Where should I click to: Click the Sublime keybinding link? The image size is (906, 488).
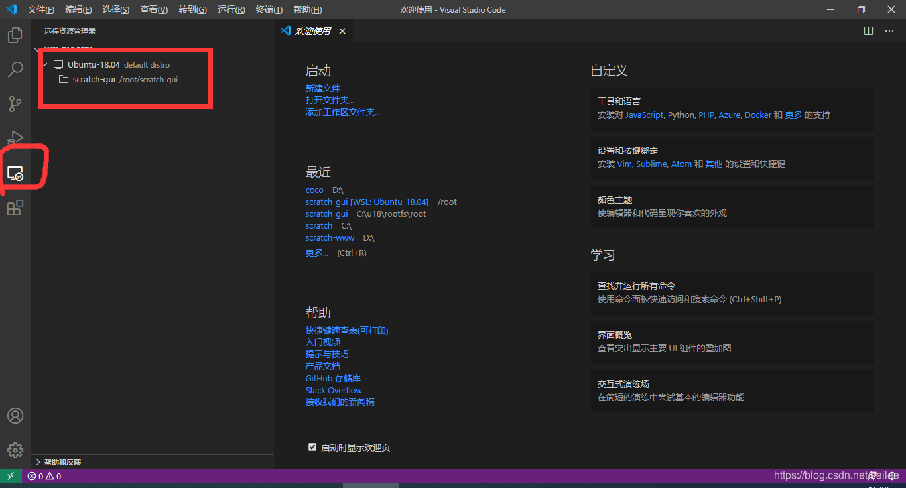coord(651,164)
